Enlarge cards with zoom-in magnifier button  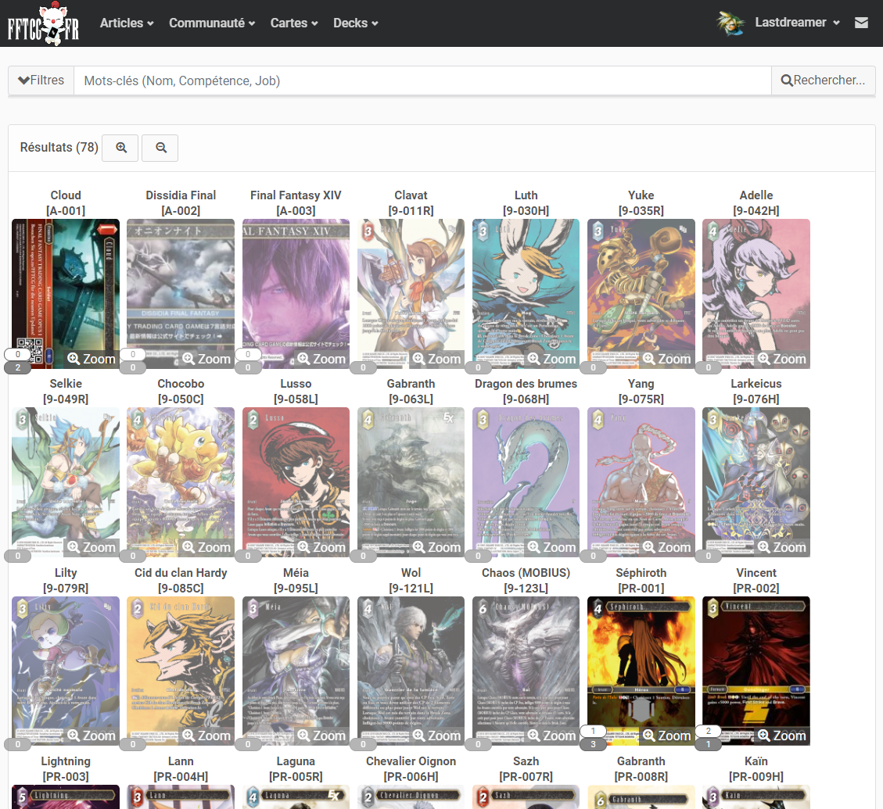120,148
